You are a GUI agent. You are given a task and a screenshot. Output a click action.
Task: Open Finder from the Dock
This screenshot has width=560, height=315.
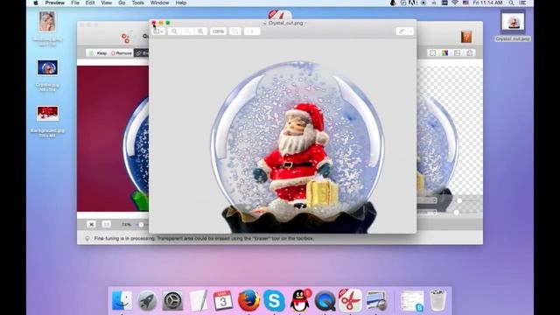(x=122, y=300)
